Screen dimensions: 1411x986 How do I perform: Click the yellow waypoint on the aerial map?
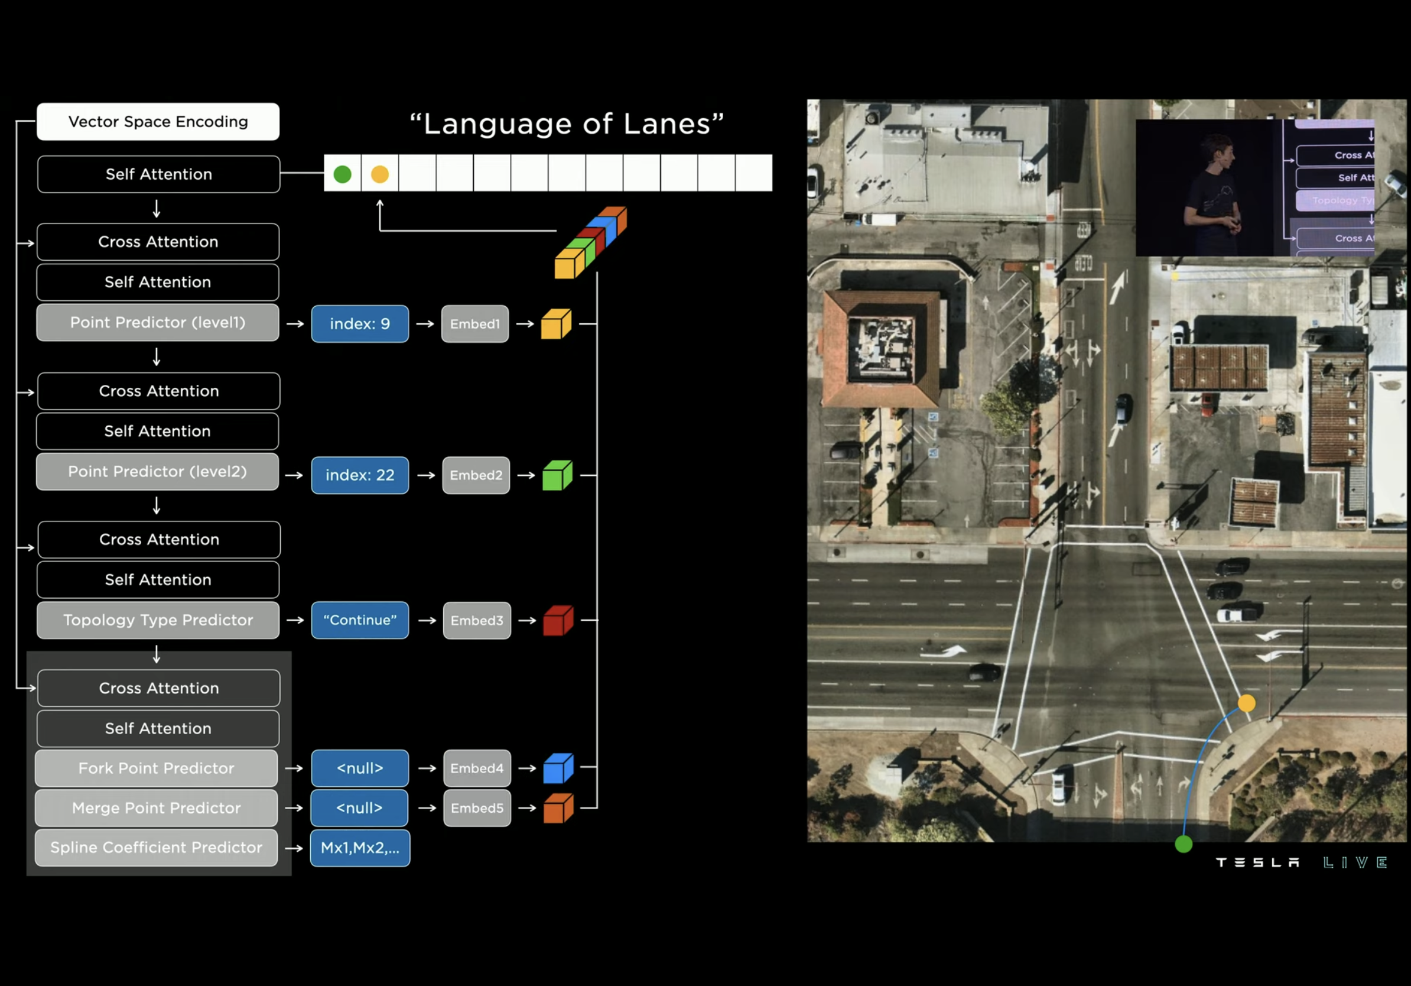1246,703
